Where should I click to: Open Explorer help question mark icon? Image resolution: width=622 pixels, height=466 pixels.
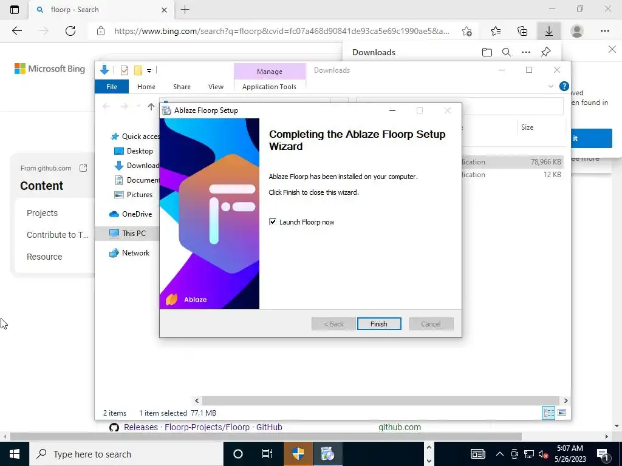pos(564,86)
